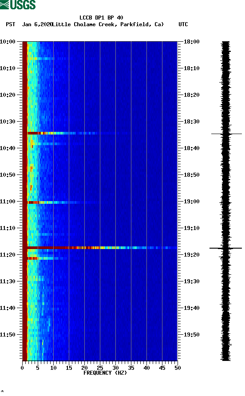Click the '20' frequency axis tick
245x396 pixels.
click(x=84, y=368)
